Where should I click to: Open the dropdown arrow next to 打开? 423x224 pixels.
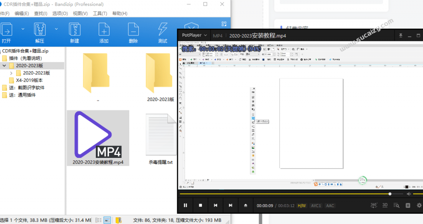click(x=22, y=29)
